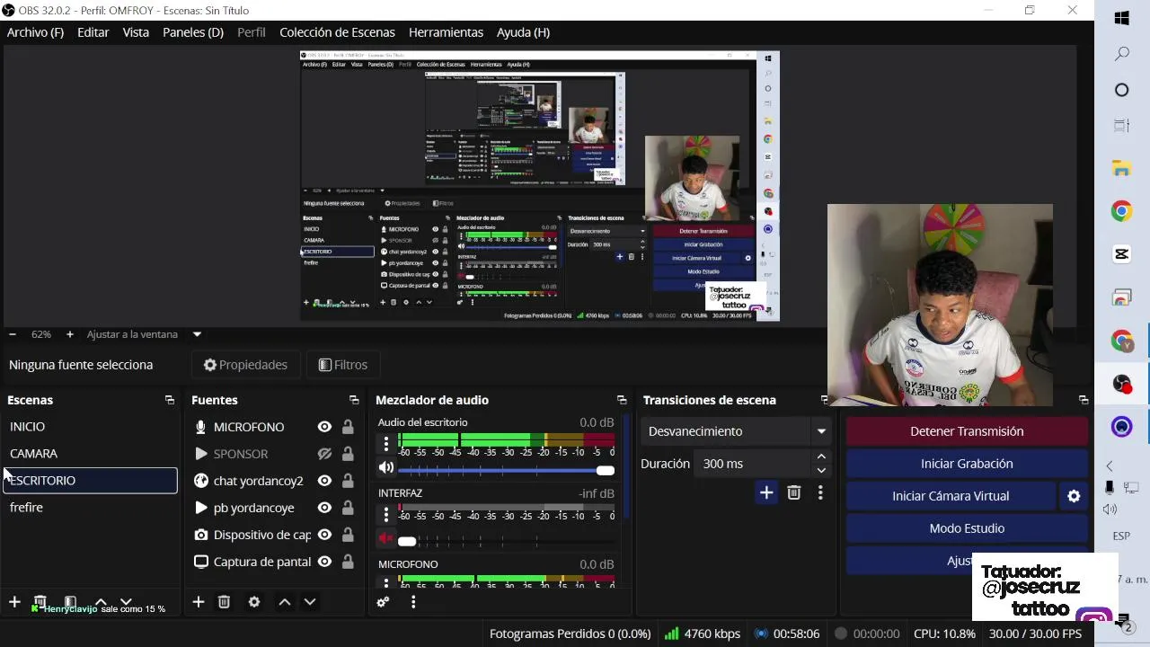
Task: Undock the Mezclador de audio panel
Action: click(622, 400)
